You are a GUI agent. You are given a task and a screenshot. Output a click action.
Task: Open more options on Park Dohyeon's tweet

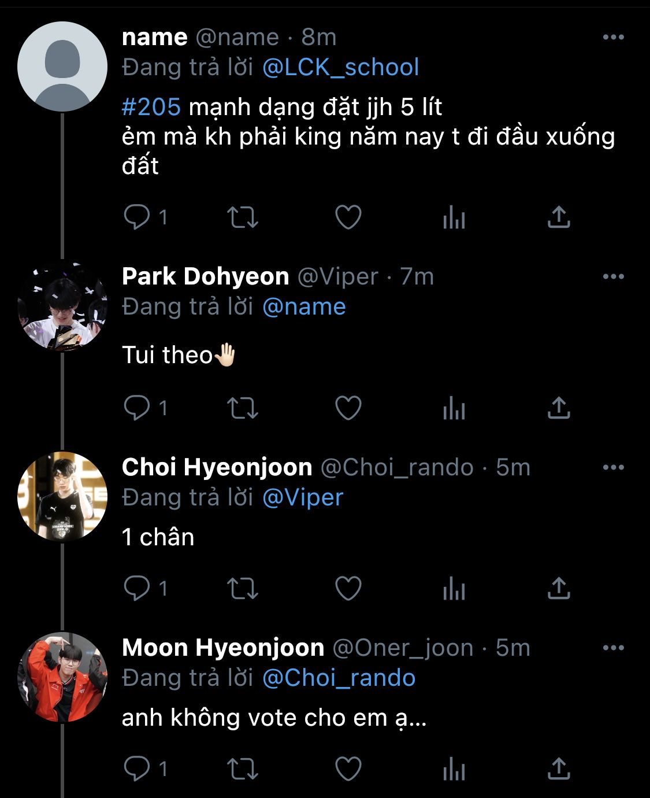613,276
